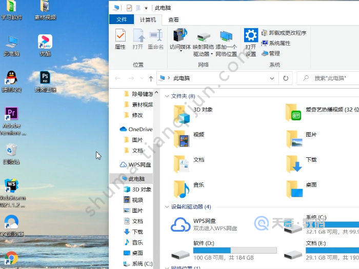The image size is (359, 269).
Task: Select 下载 in navigation pane
Action: 133,232
